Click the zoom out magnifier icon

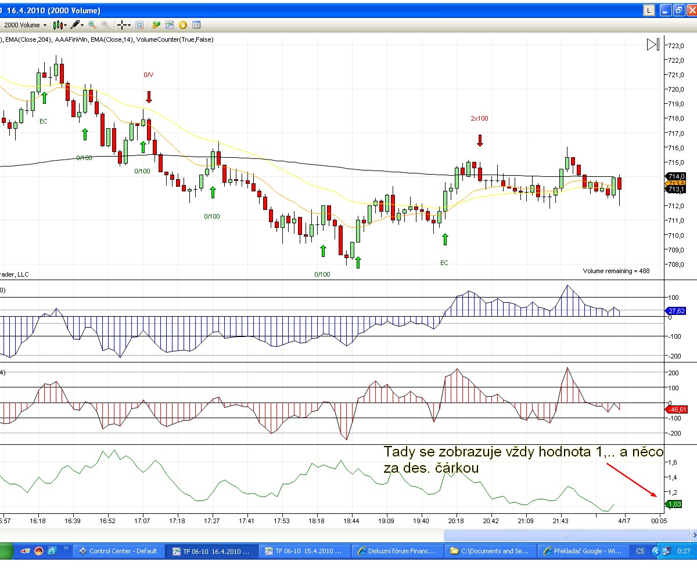[x=105, y=25]
